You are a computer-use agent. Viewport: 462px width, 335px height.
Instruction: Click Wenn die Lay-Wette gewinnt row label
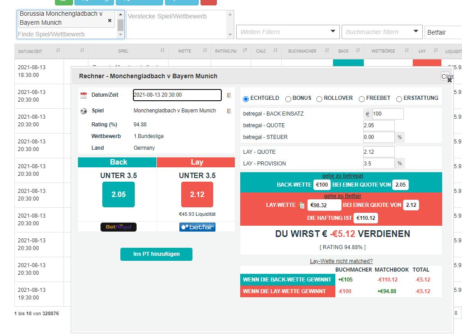coord(288,291)
